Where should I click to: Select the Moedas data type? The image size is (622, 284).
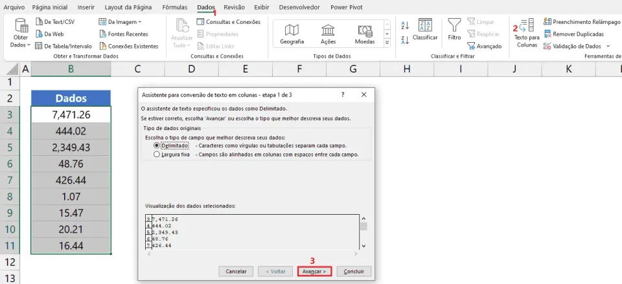[365, 34]
